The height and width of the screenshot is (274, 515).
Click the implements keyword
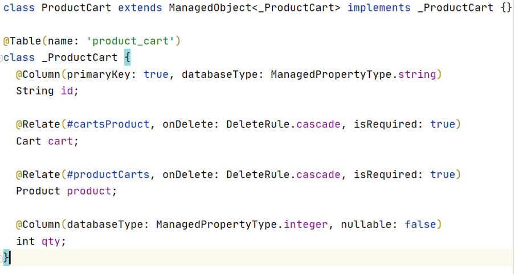tap(379, 8)
